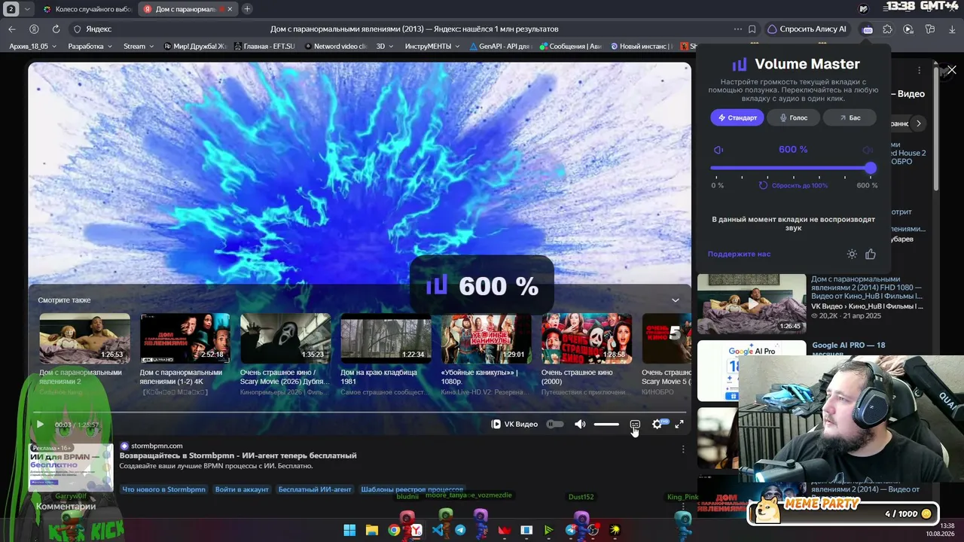Click Сбросить до 100% reset link
This screenshot has width=964, height=542.
click(793, 185)
